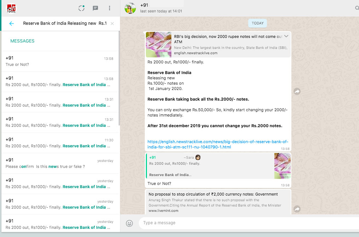This screenshot has height=237, width=359.
Task: Open the three-dot menu in the sidebar
Action: (x=109, y=8)
